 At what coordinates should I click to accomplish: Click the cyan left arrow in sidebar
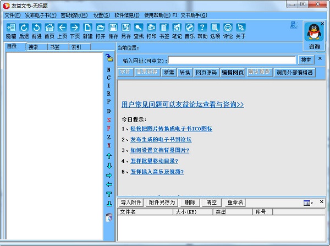point(109,184)
